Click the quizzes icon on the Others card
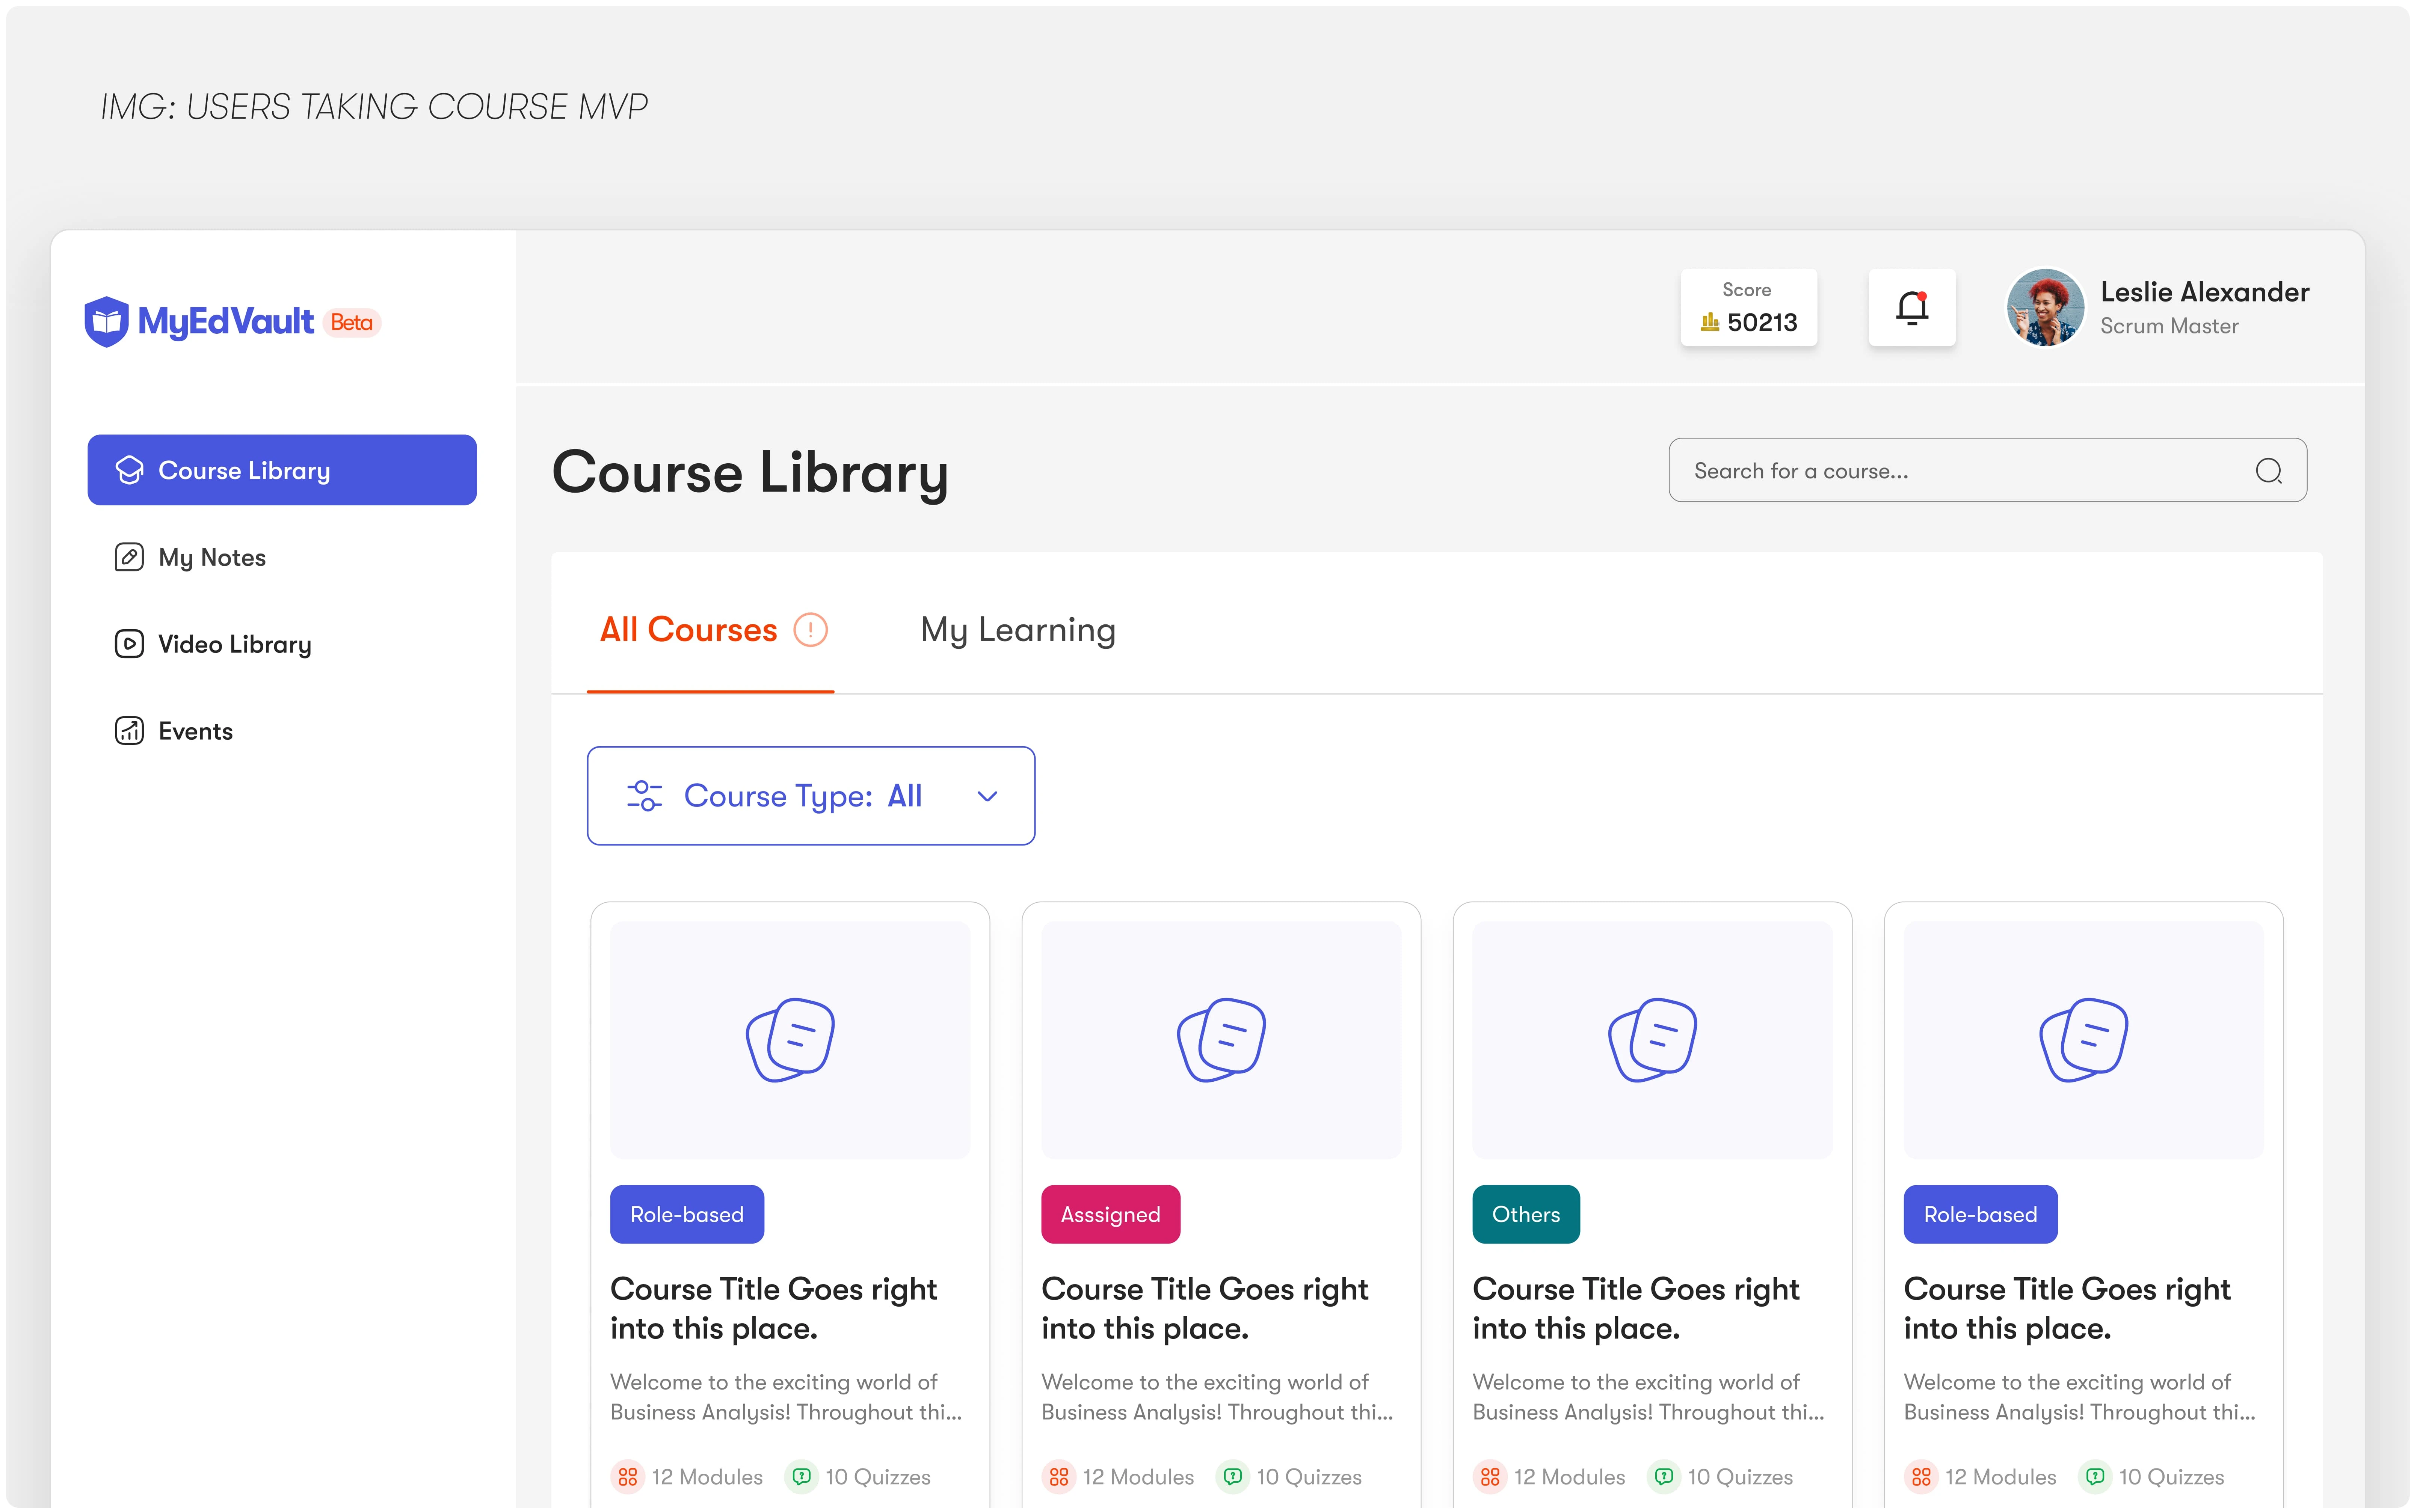This screenshot has width=2414, height=1512. (x=1664, y=1477)
